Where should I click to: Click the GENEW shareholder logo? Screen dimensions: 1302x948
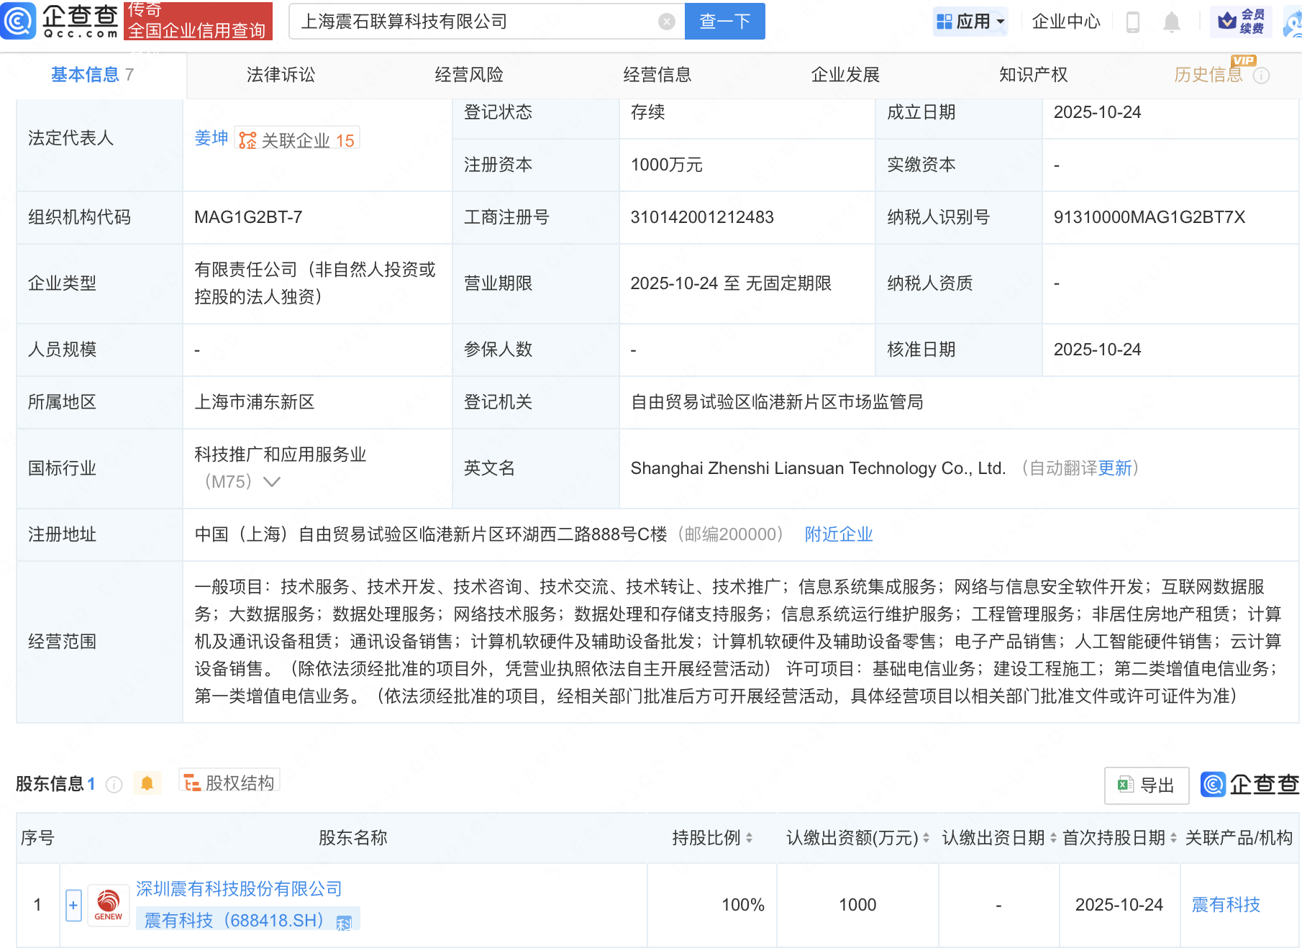pyautogui.click(x=109, y=905)
